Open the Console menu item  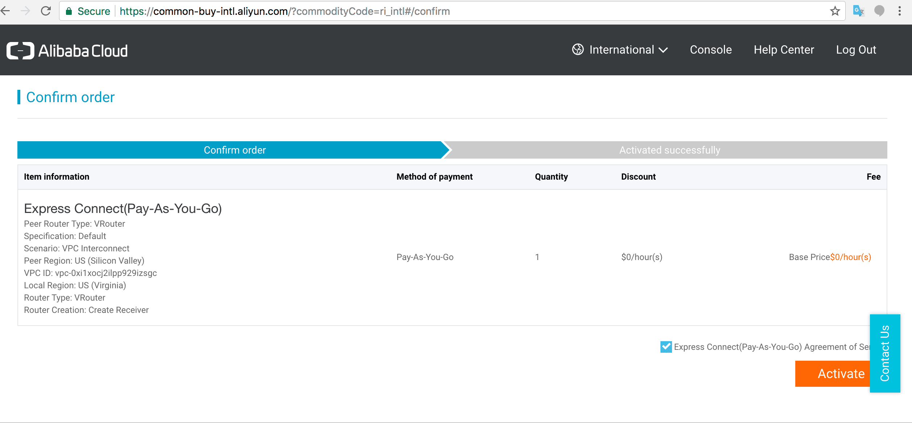coord(710,50)
